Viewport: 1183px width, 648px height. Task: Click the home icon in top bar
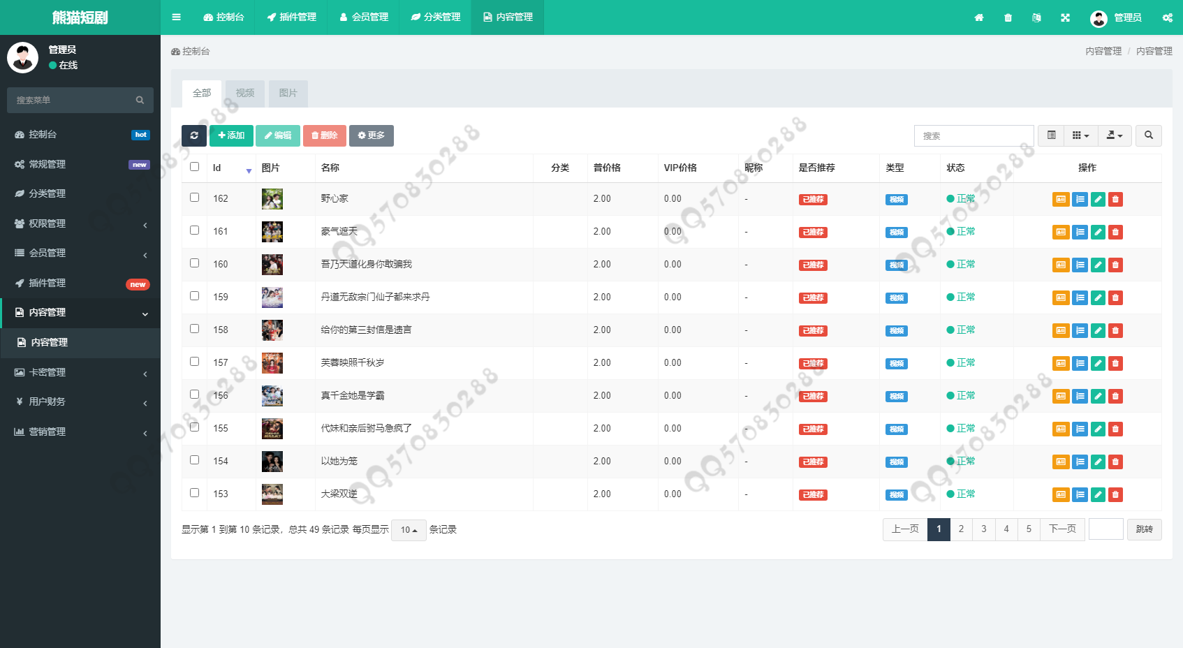point(978,17)
